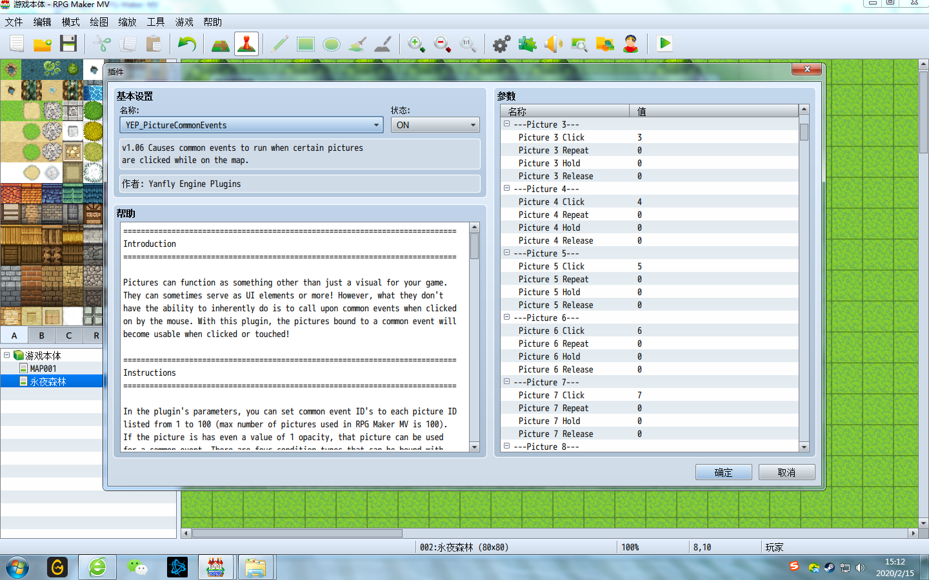Open the 文件 menu
Image resolution: width=929 pixels, height=580 pixels.
(14, 22)
